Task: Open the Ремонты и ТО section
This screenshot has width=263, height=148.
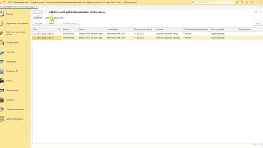Action: 12,71
